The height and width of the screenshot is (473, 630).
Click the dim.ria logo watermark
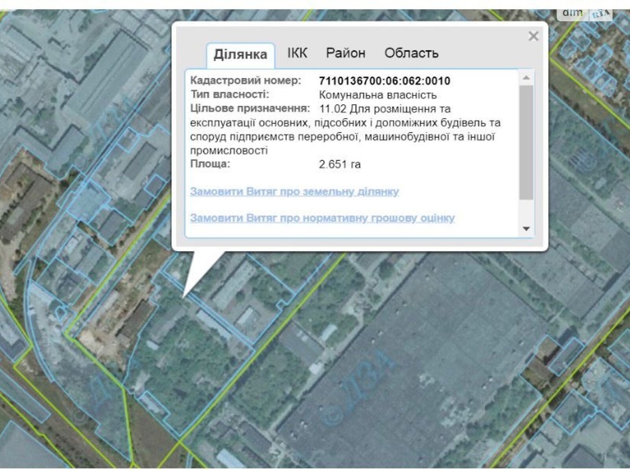tap(584, 14)
